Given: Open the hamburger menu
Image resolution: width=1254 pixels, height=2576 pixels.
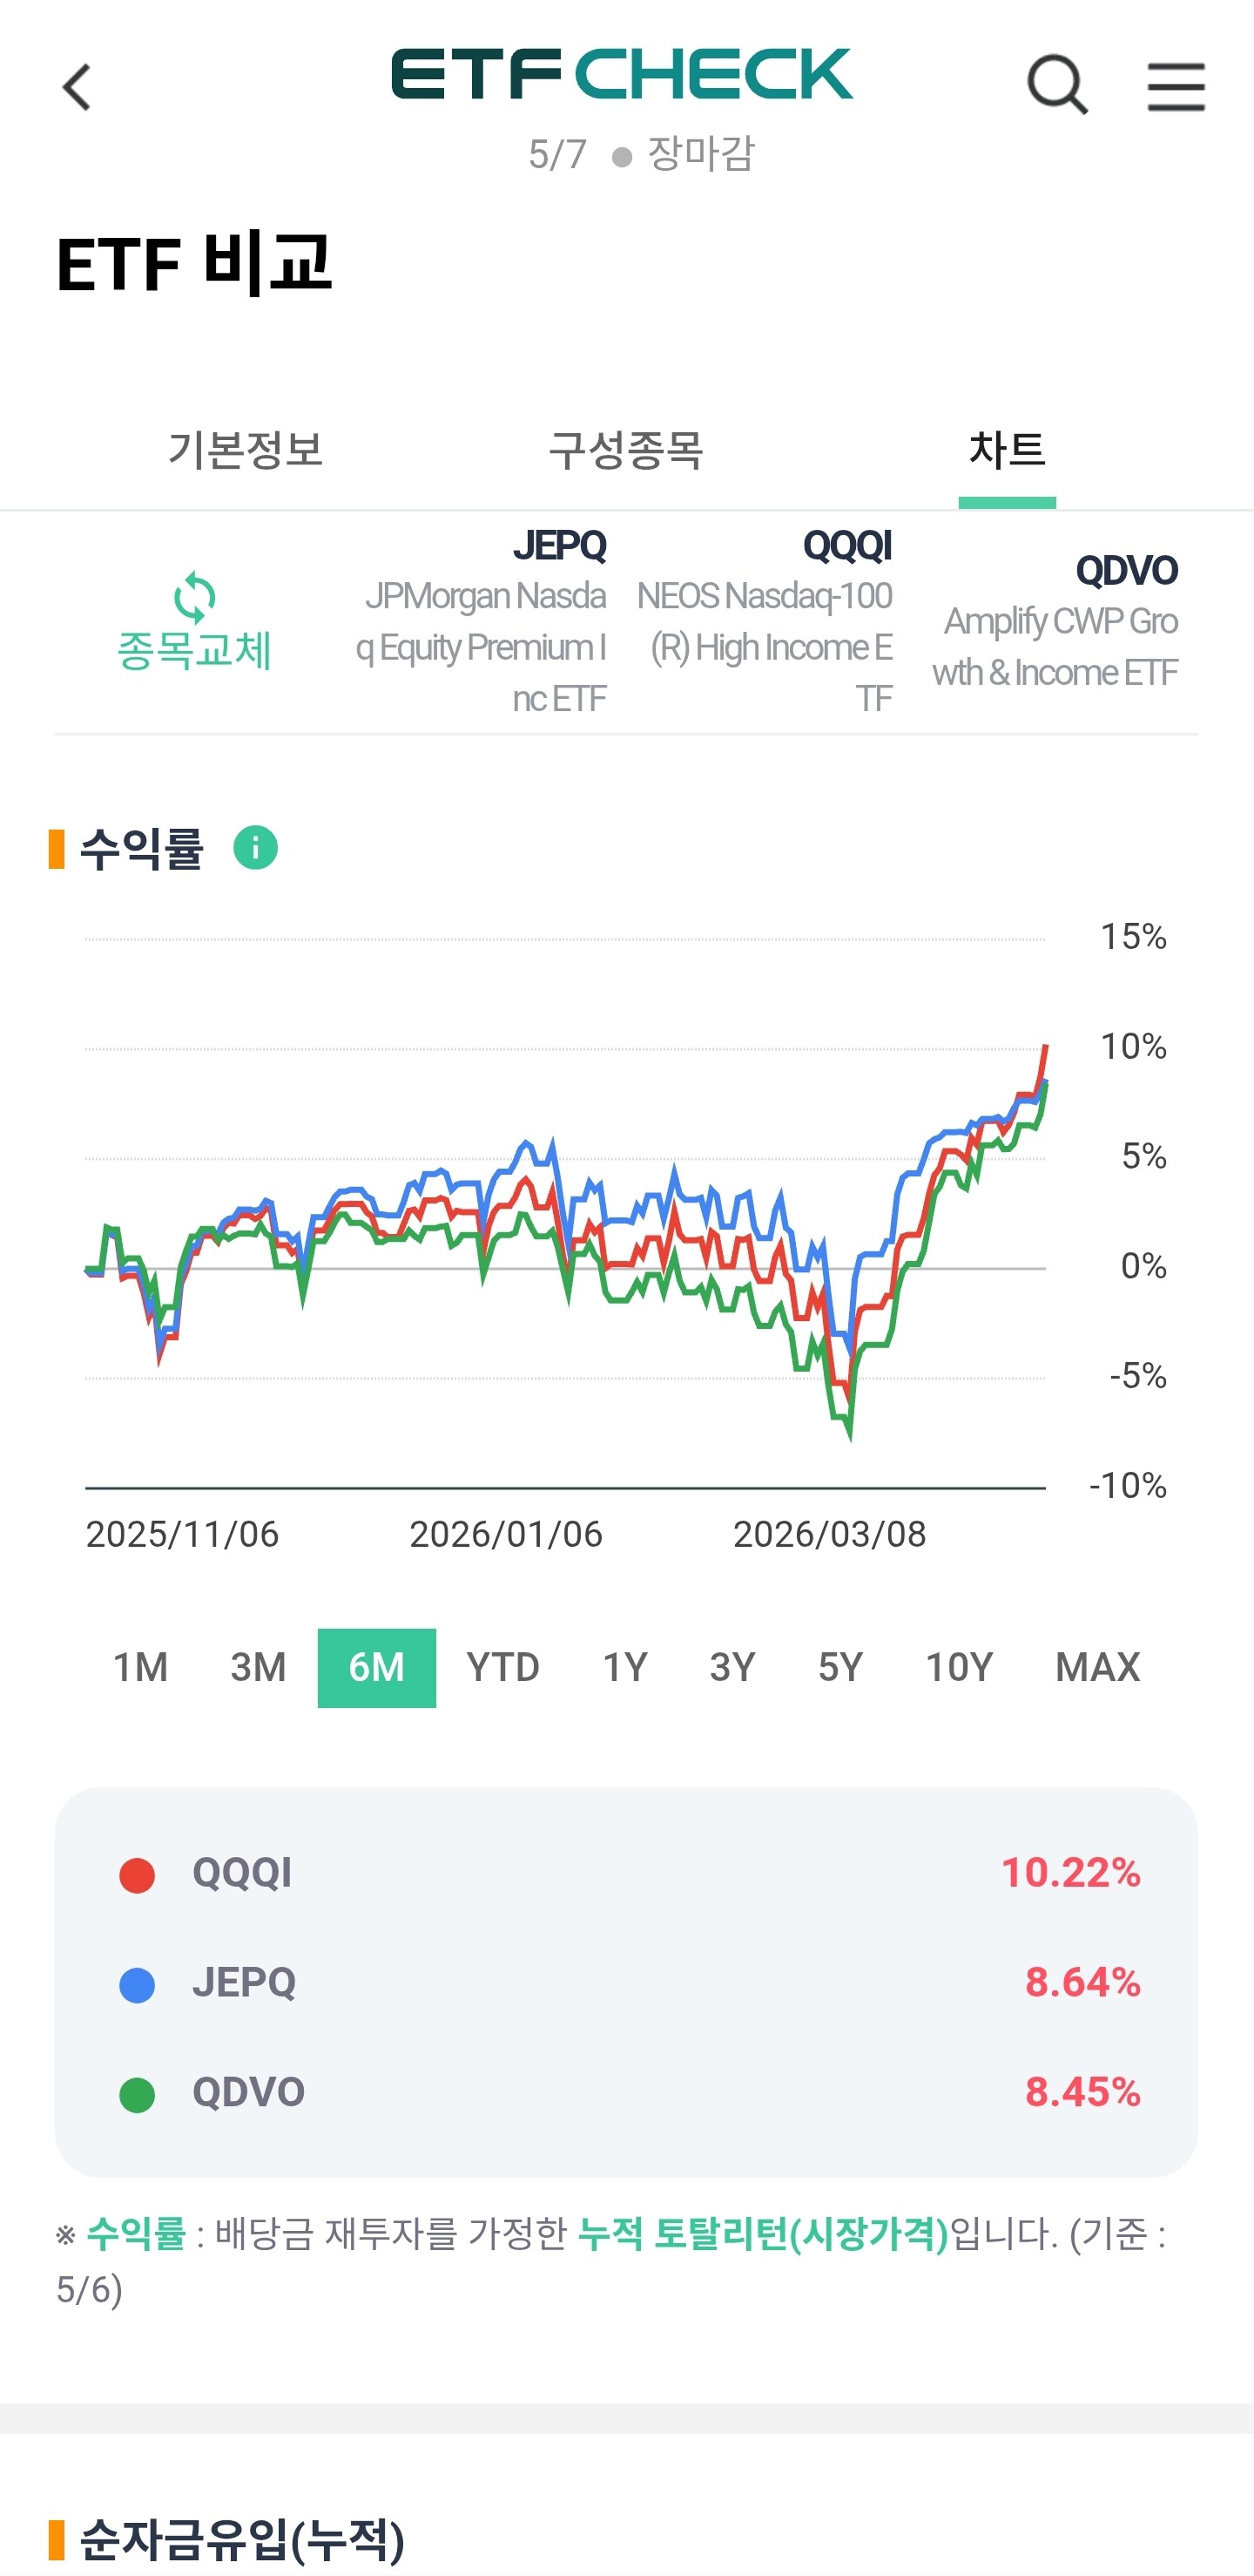Looking at the screenshot, I should [x=1175, y=86].
